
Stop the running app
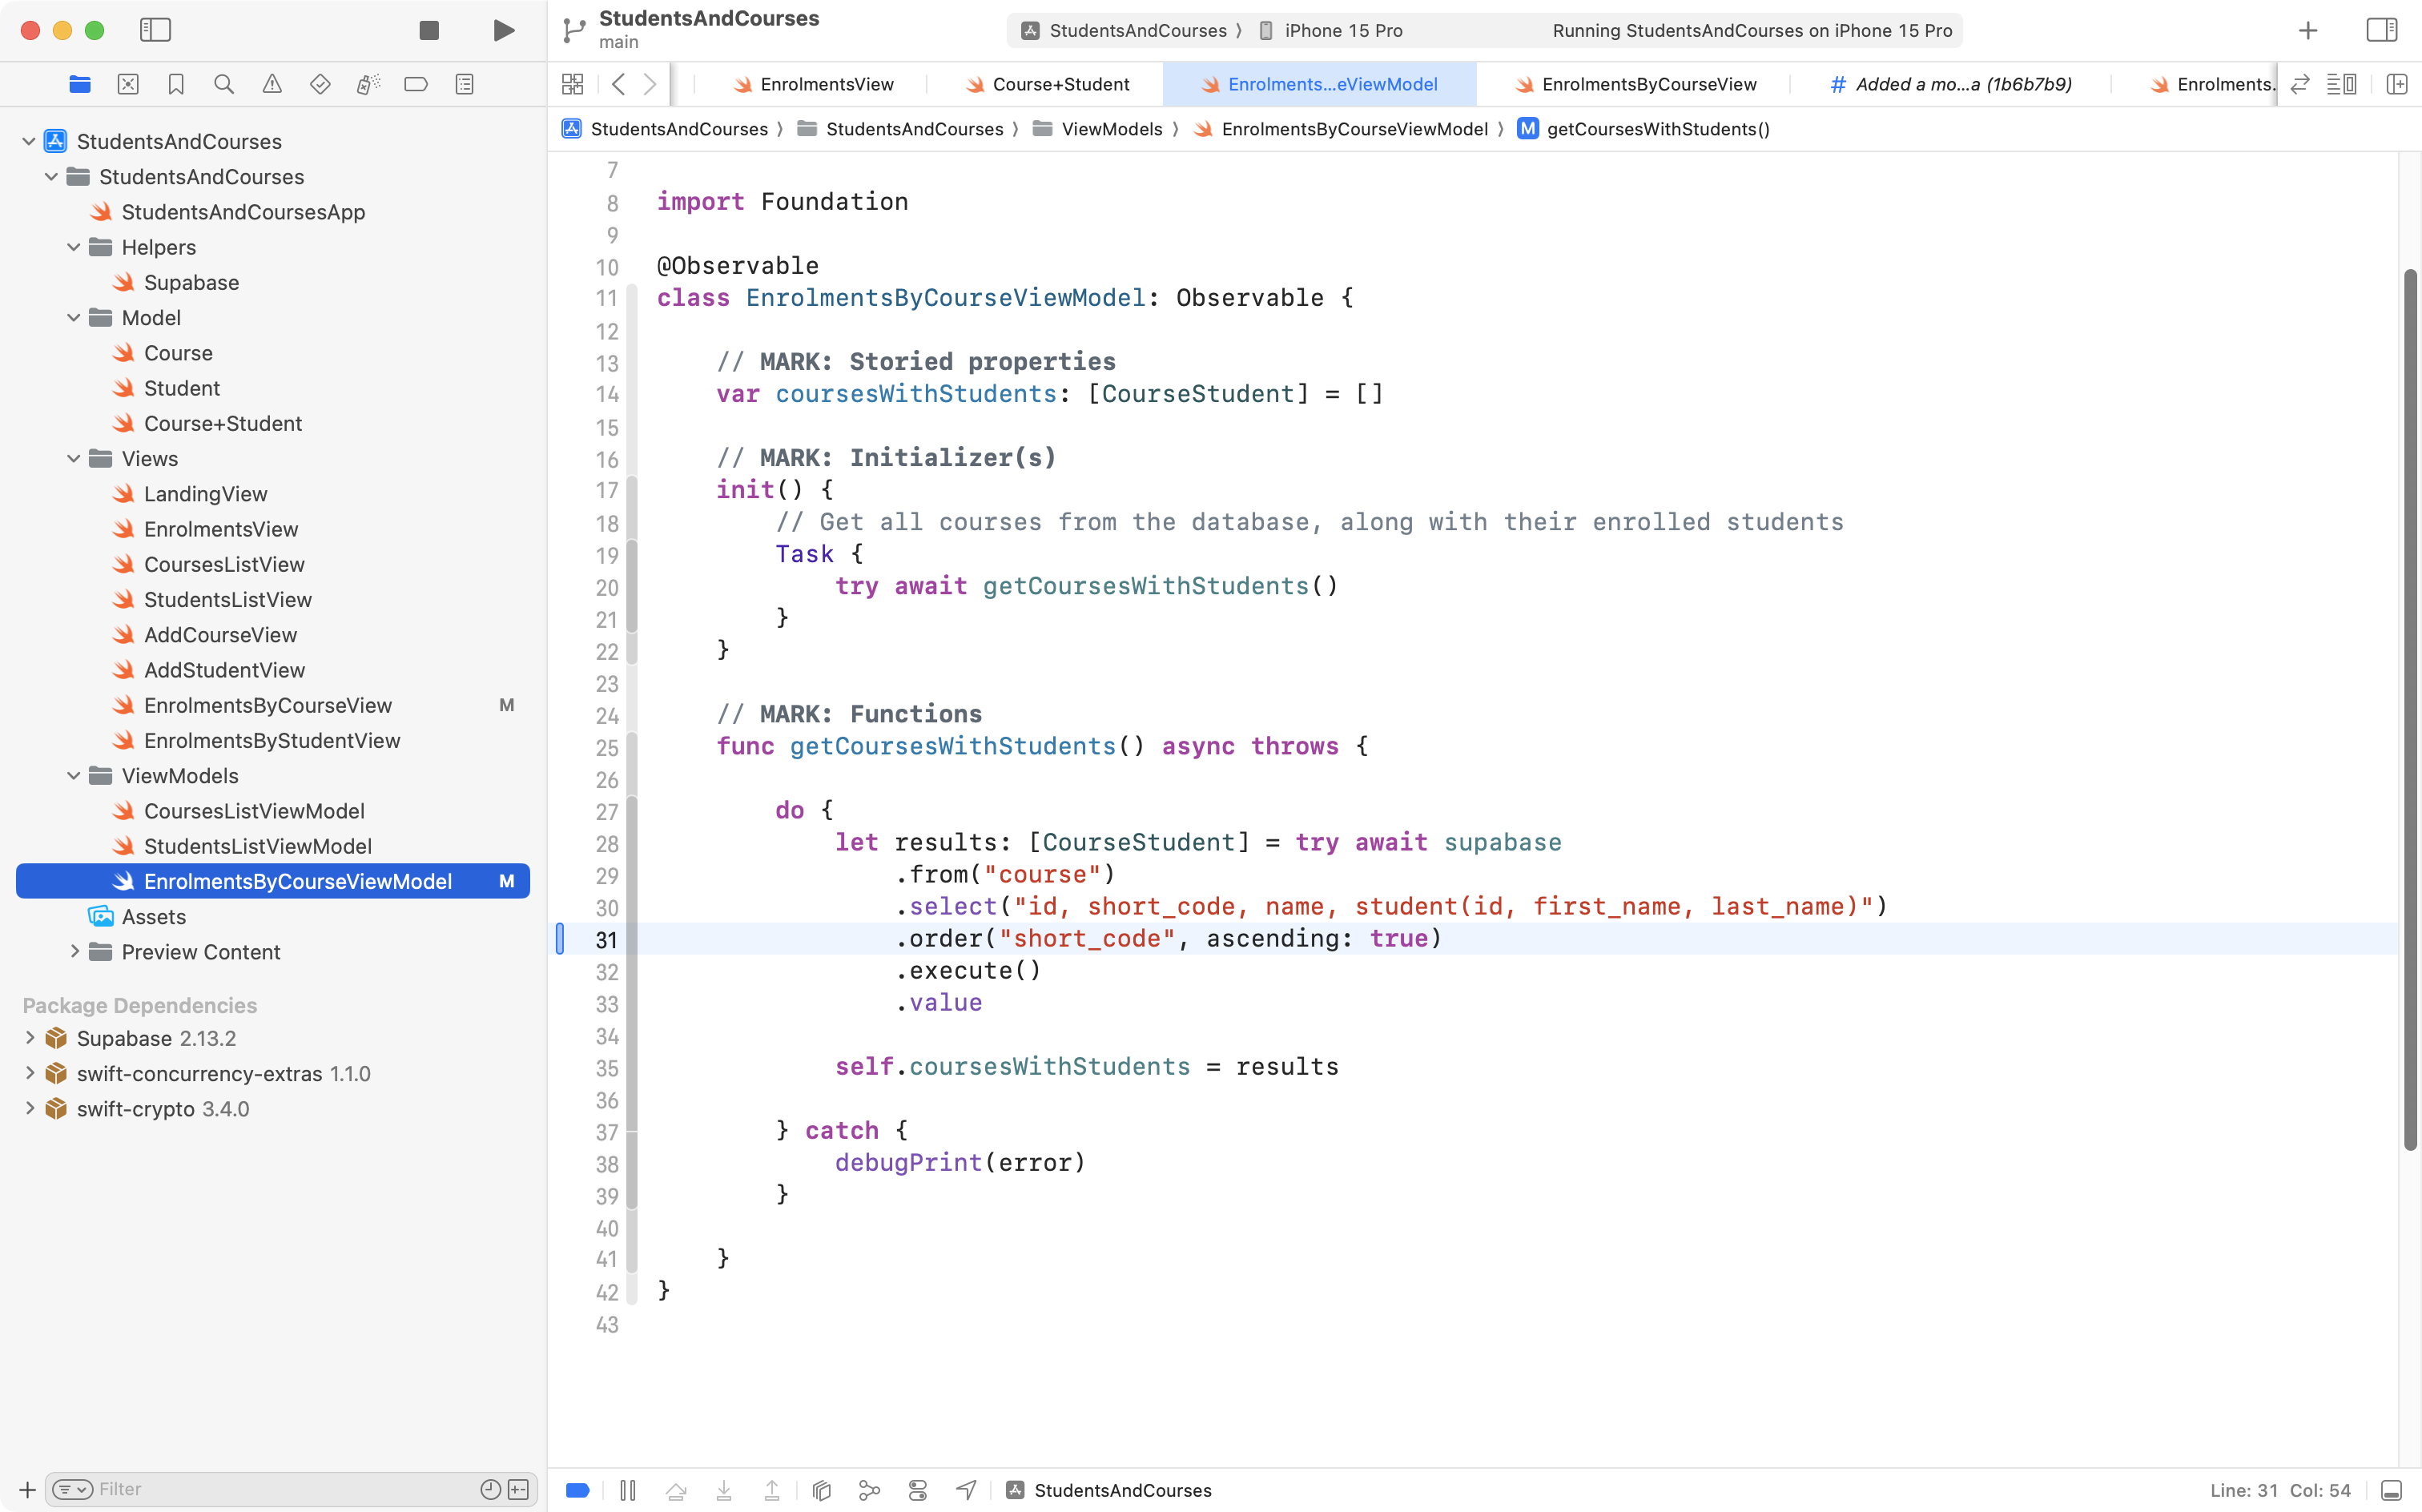(x=428, y=30)
